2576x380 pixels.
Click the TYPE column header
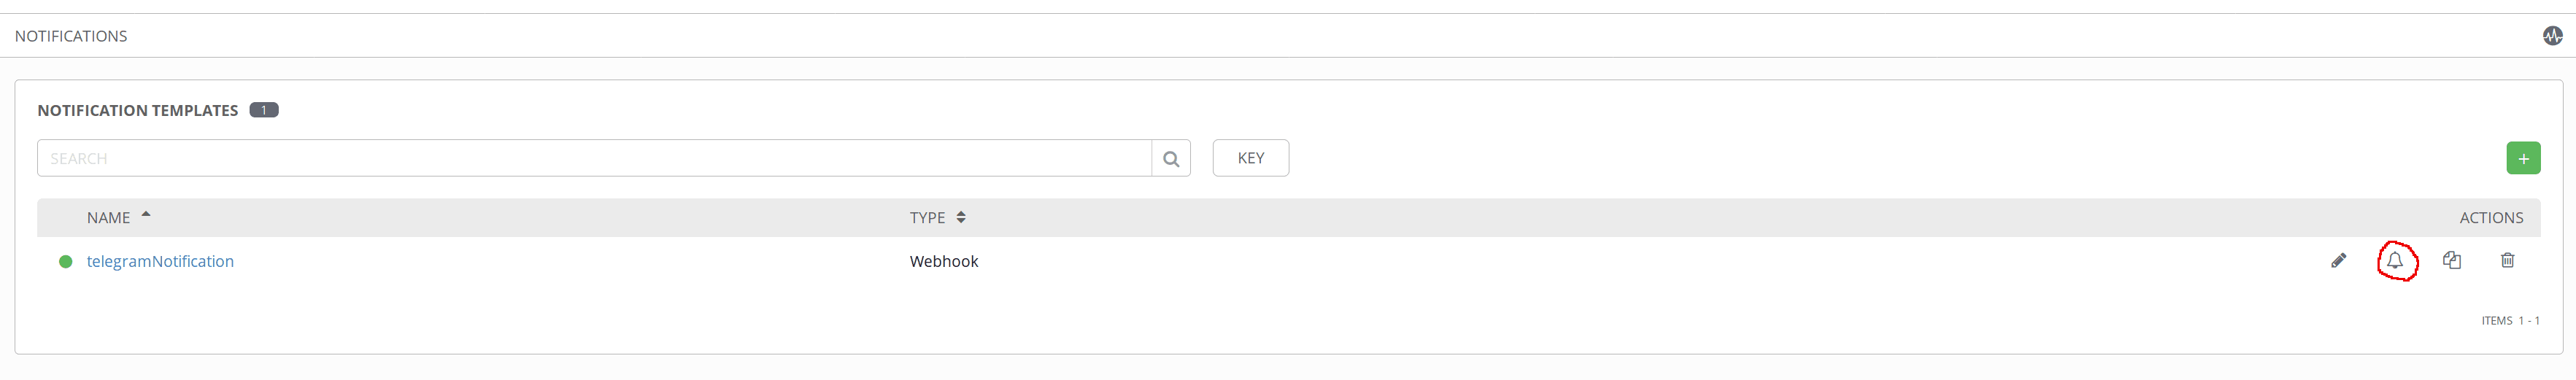click(x=927, y=218)
